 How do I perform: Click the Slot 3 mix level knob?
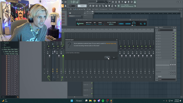[x=173, y=39]
